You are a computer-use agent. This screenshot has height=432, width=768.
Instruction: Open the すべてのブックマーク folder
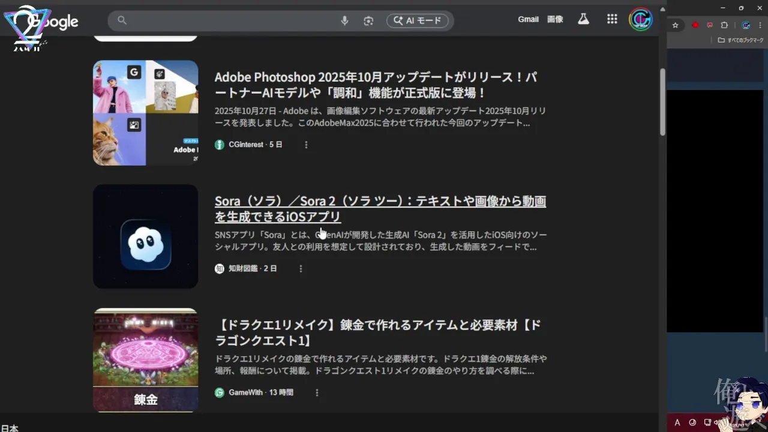741,40
